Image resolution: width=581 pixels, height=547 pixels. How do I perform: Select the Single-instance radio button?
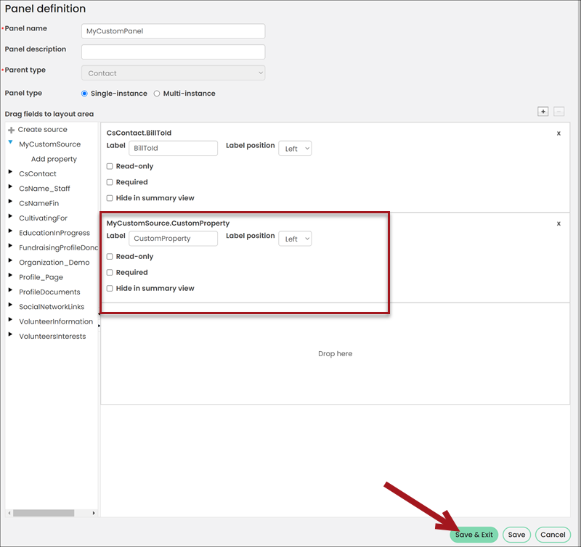(84, 94)
